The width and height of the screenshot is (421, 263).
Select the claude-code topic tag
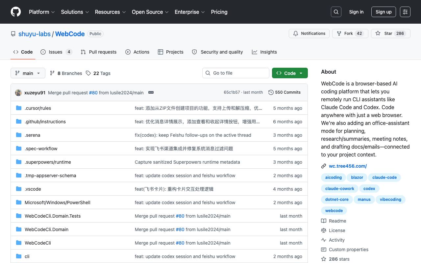pyautogui.click(x=384, y=178)
